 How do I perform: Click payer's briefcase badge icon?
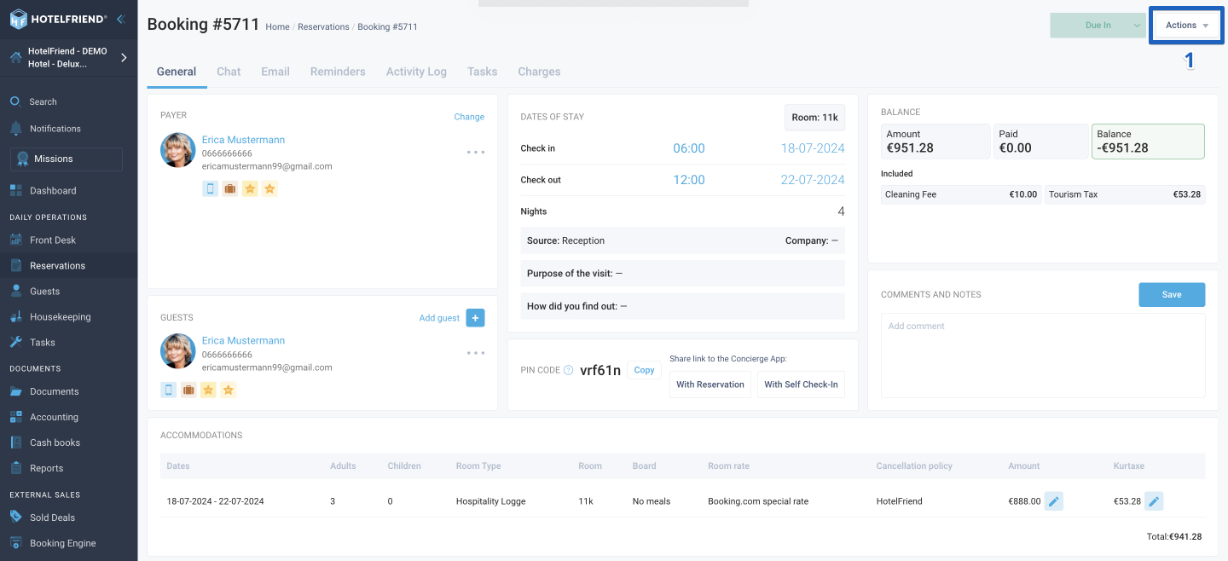coord(229,188)
